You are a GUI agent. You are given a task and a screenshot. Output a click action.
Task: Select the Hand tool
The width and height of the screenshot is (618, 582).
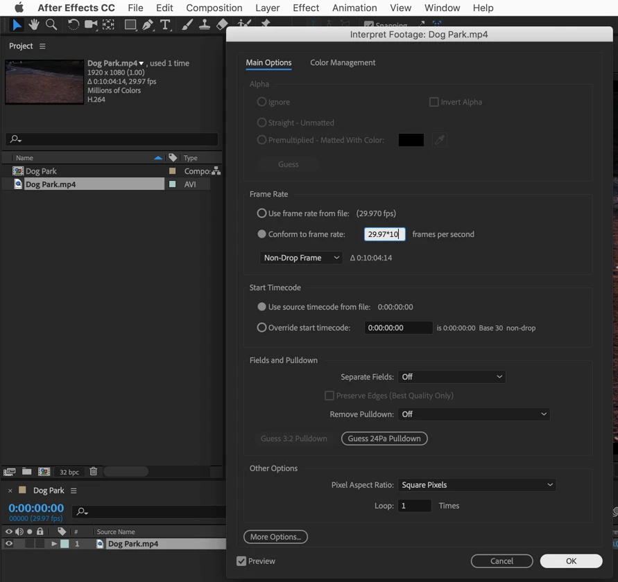click(x=34, y=25)
